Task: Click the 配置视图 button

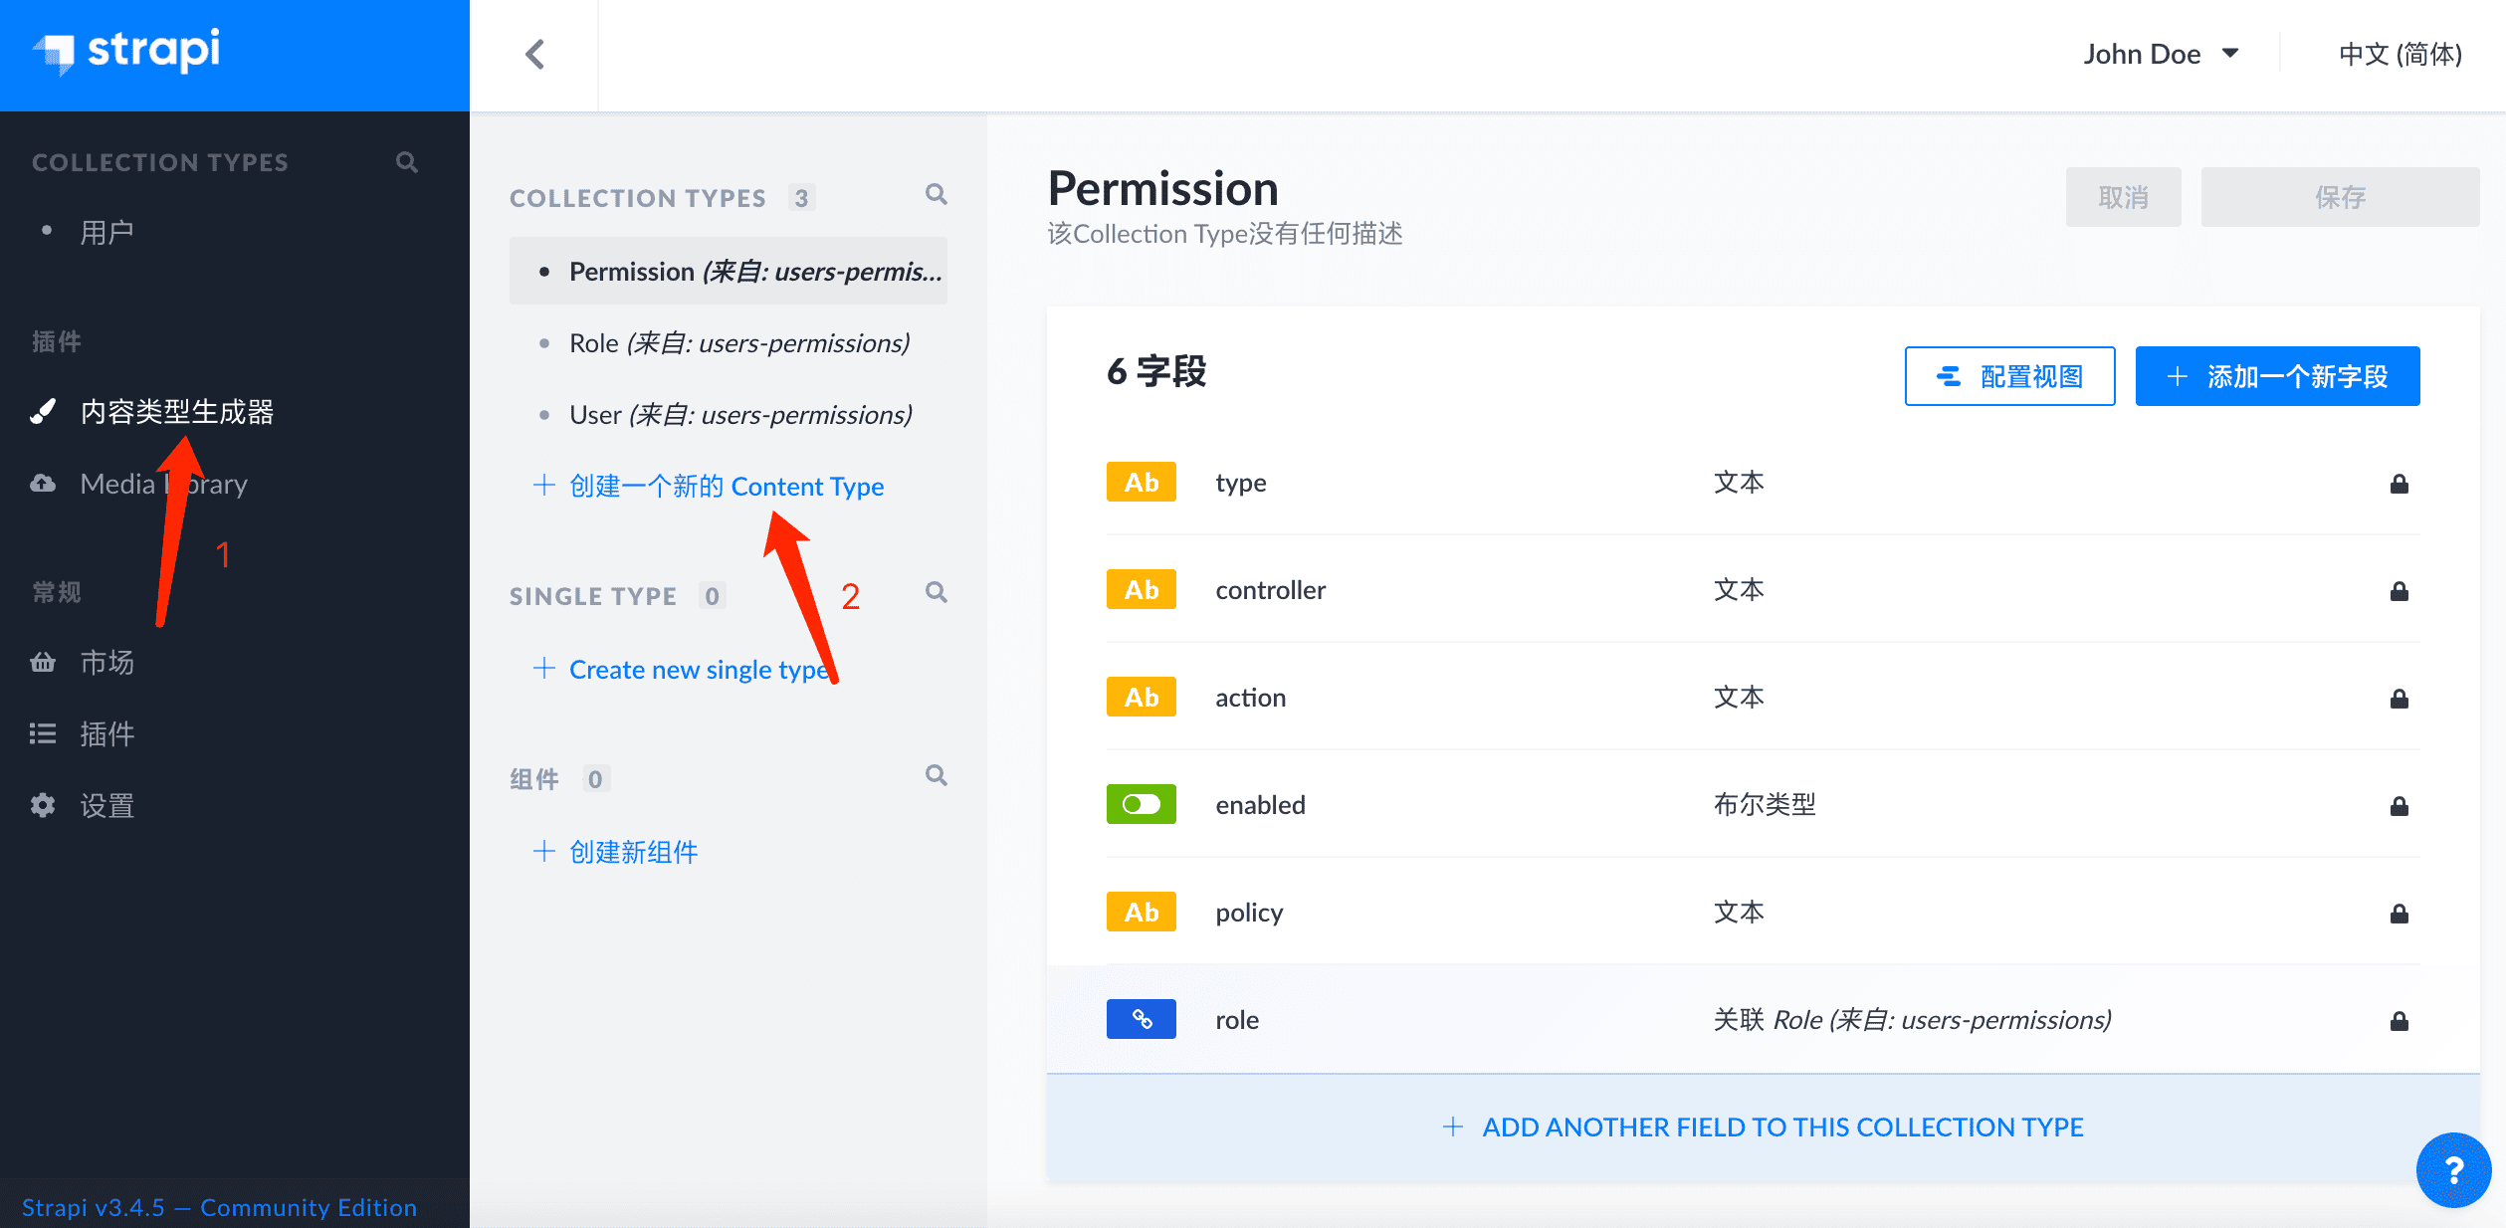Action: [x=2009, y=376]
